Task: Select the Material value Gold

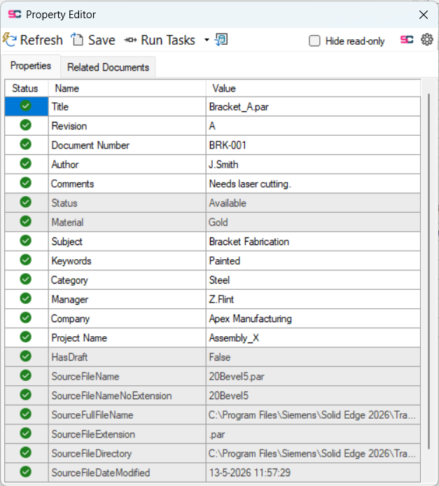Action: coord(313,222)
